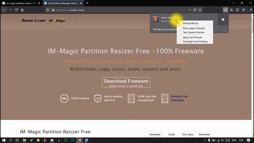254x143 pixels.
Task: Open the Portable Free Download link
Action: 179,98
